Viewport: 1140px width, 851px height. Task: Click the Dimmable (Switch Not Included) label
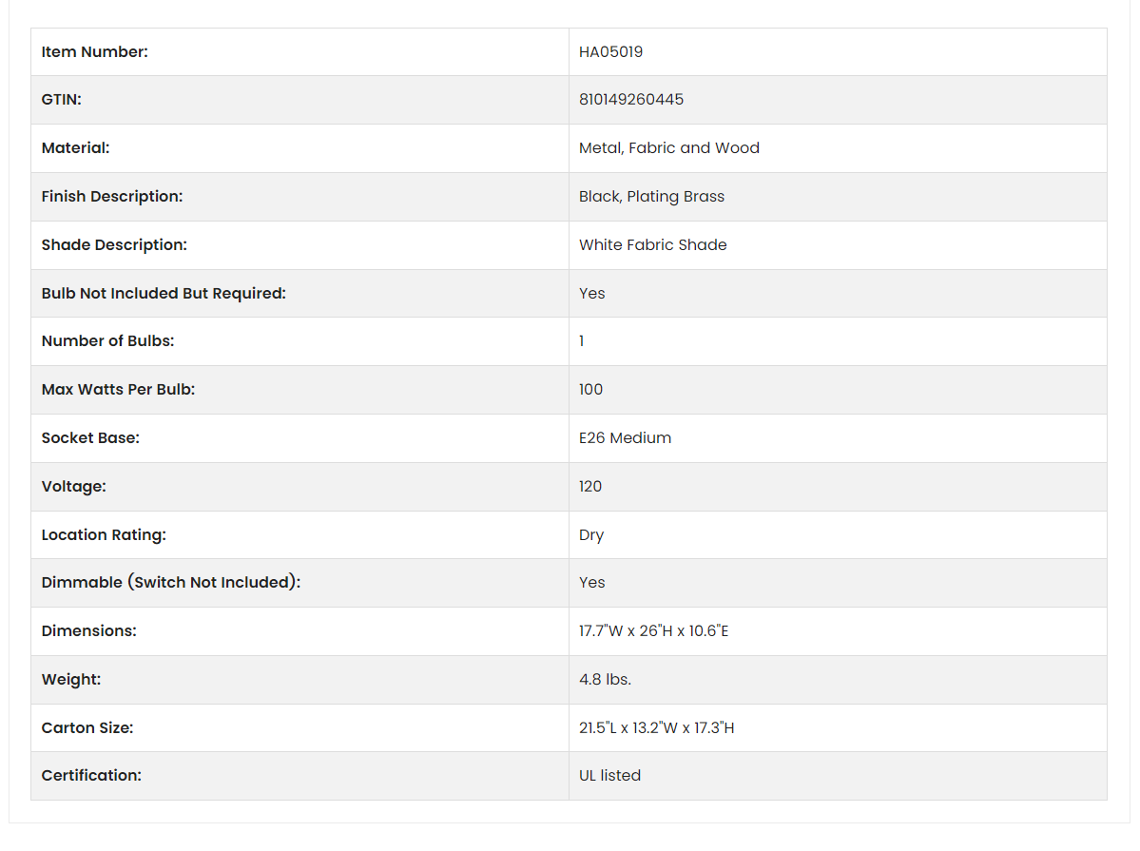coord(171,583)
